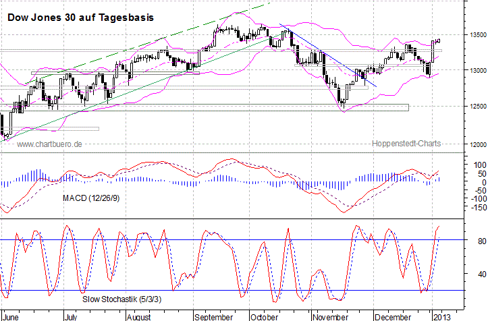Click the chart title 'Dow Jones 30 auf Tagesbasis'
The height and width of the screenshot is (321, 488).
point(80,18)
